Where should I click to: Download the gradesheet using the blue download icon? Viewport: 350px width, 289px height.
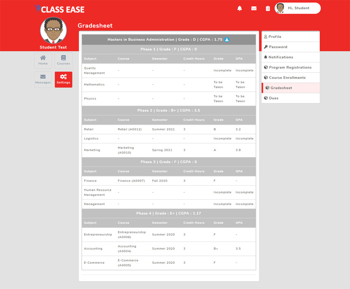pos(227,39)
